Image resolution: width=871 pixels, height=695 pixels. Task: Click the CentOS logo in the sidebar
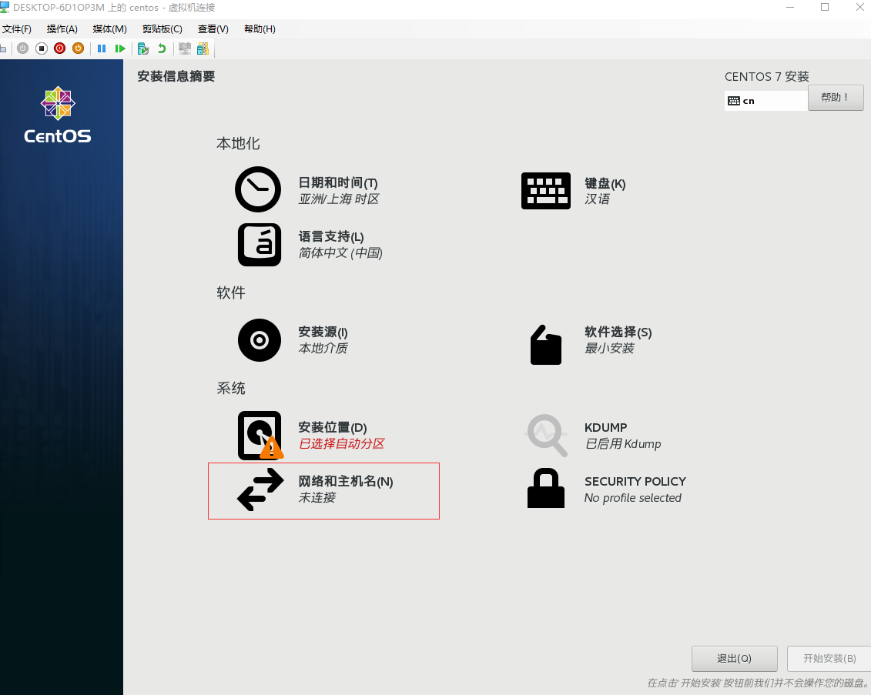click(58, 115)
